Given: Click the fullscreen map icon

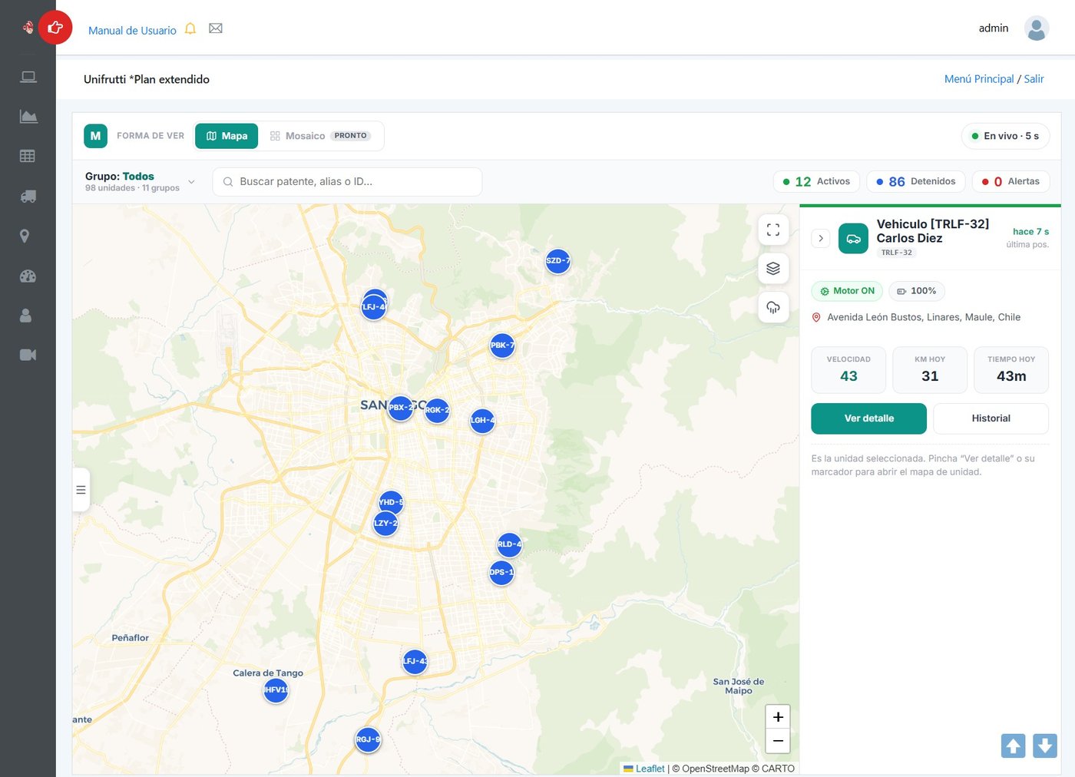Looking at the screenshot, I should 773,230.
